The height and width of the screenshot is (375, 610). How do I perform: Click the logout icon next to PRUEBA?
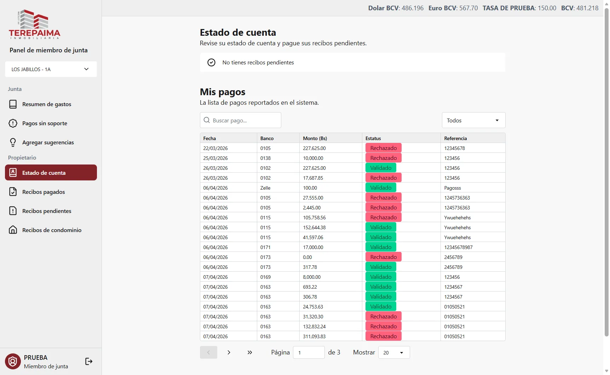pos(88,361)
